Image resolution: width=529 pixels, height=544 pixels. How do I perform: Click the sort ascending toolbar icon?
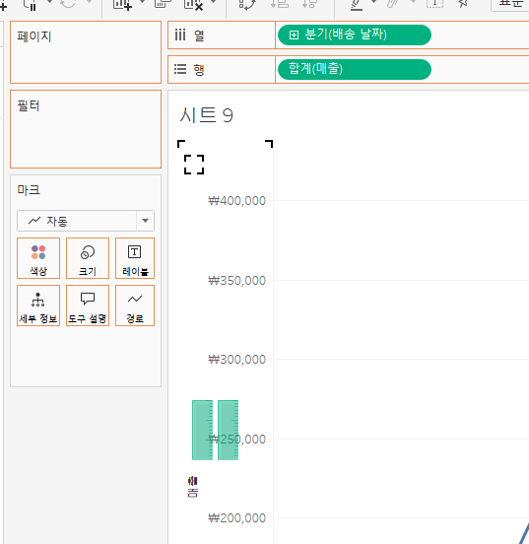[280, 4]
